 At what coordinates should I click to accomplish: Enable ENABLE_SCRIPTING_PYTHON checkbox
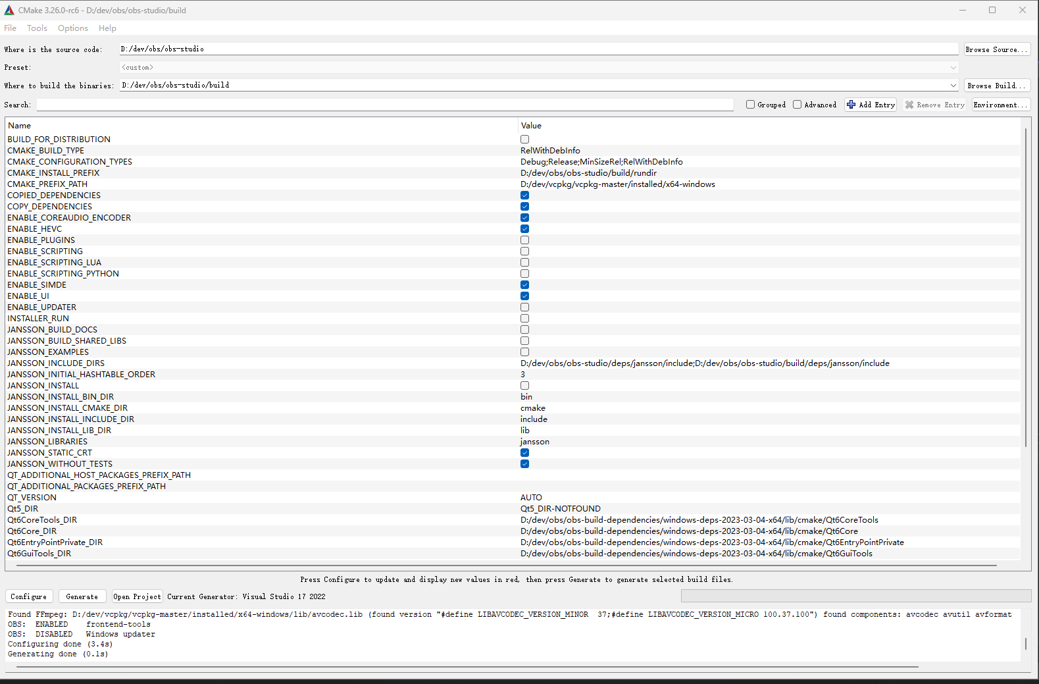pos(524,274)
